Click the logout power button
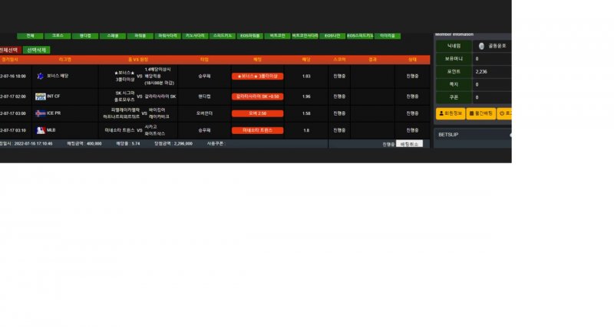This screenshot has width=614, height=327. click(x=504, y=113)
